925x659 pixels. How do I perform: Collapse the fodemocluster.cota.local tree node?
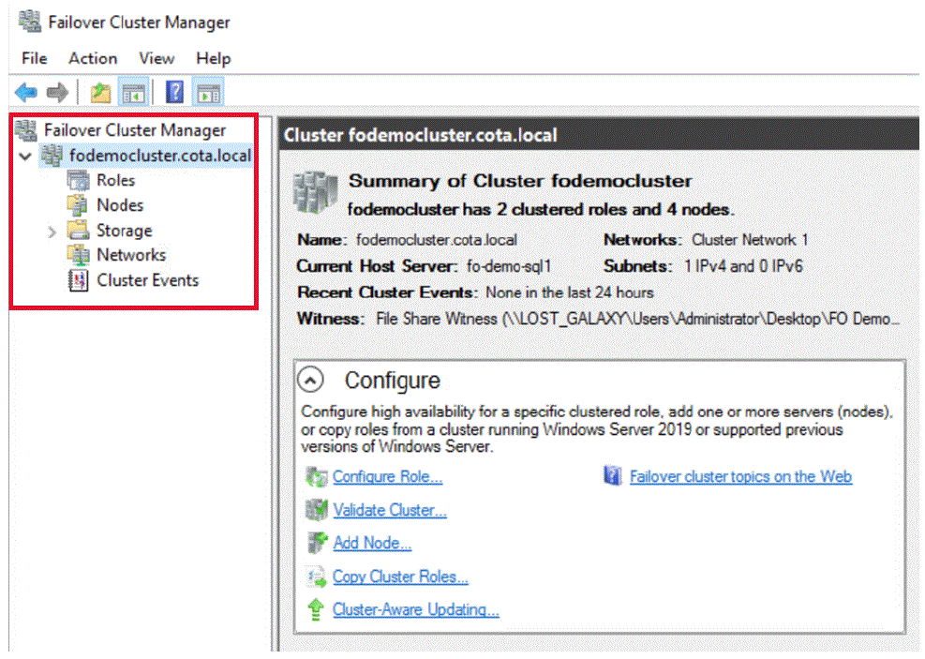tap(24, 155)
